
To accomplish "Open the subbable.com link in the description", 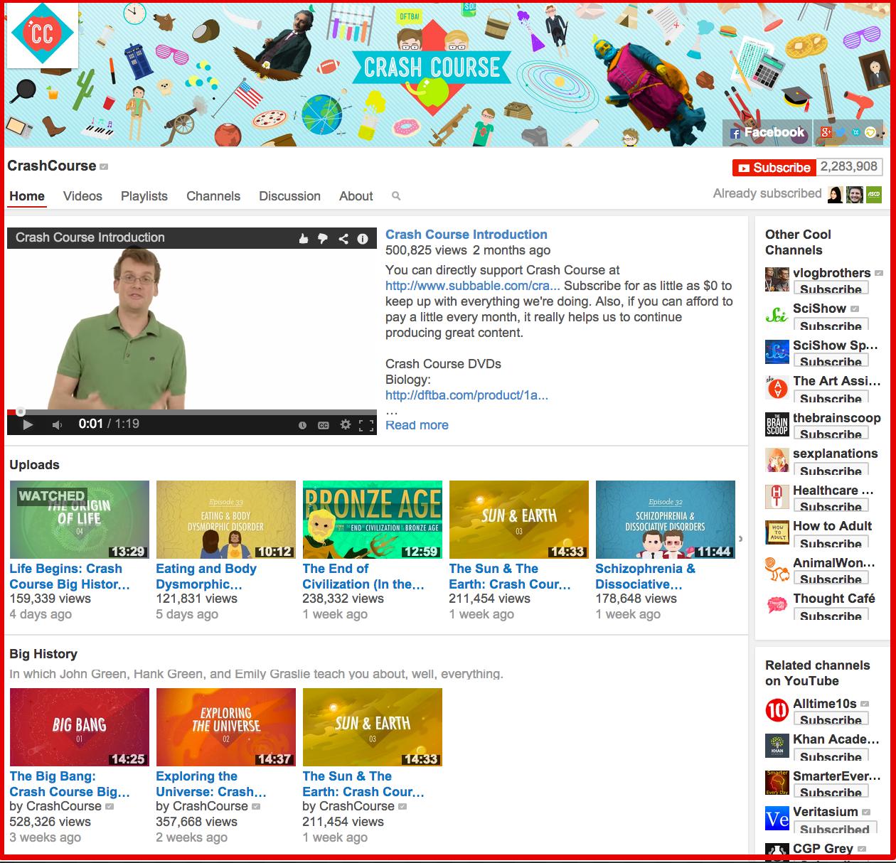I will click(472, 286).
